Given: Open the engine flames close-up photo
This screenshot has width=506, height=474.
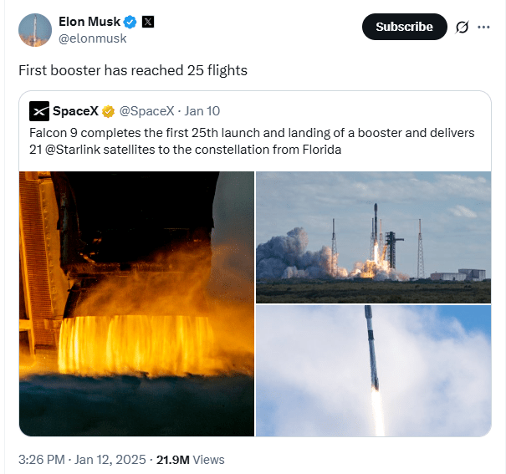Looking at the screenshot, I should [x=136, y=303].
